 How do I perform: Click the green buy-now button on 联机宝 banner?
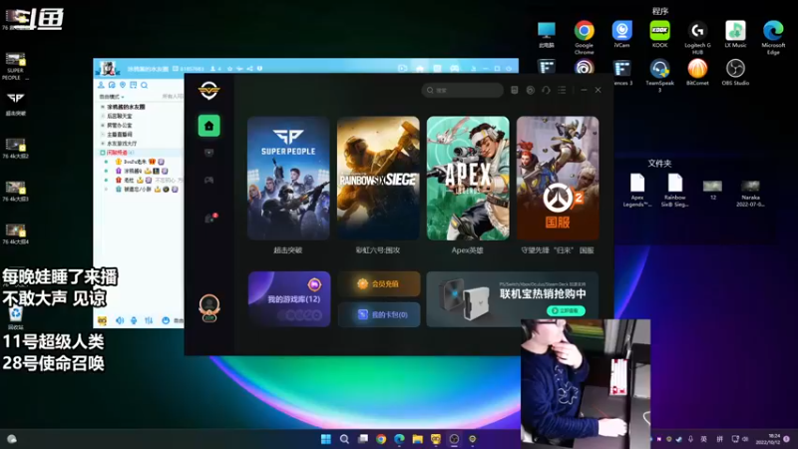[566, 310]
